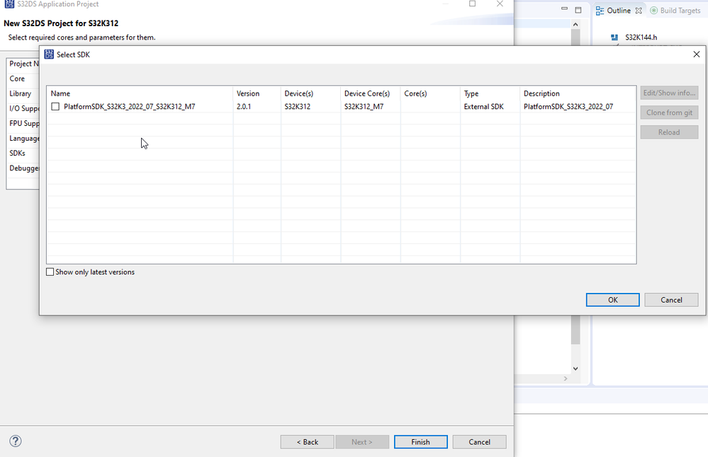Image resolution: width=708 pixels, height=457 pixels.
Task: Select the Library row in the wizard
Action: [x=23, y=93]
